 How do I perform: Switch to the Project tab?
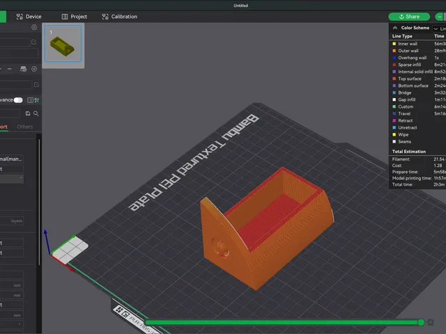coord(75,17)
